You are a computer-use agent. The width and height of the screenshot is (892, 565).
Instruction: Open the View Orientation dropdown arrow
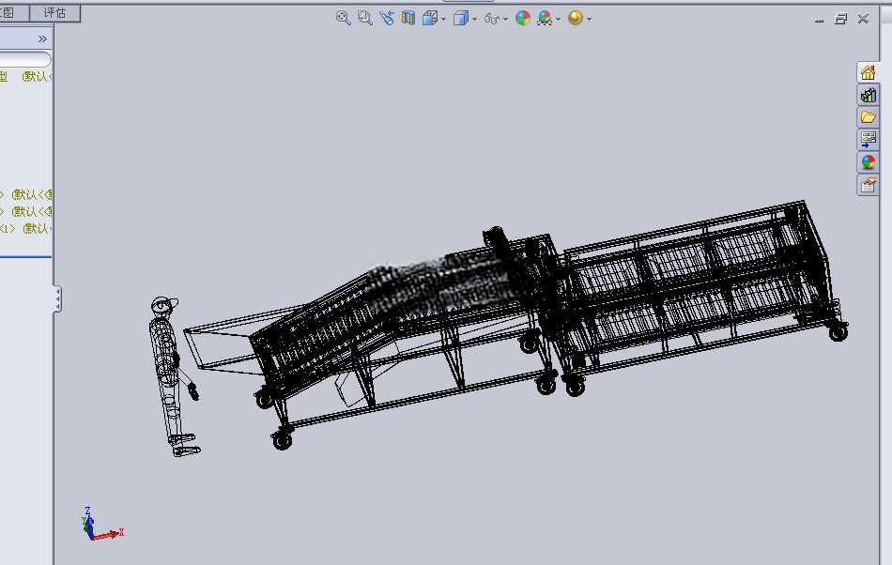[x=444, y=20]
